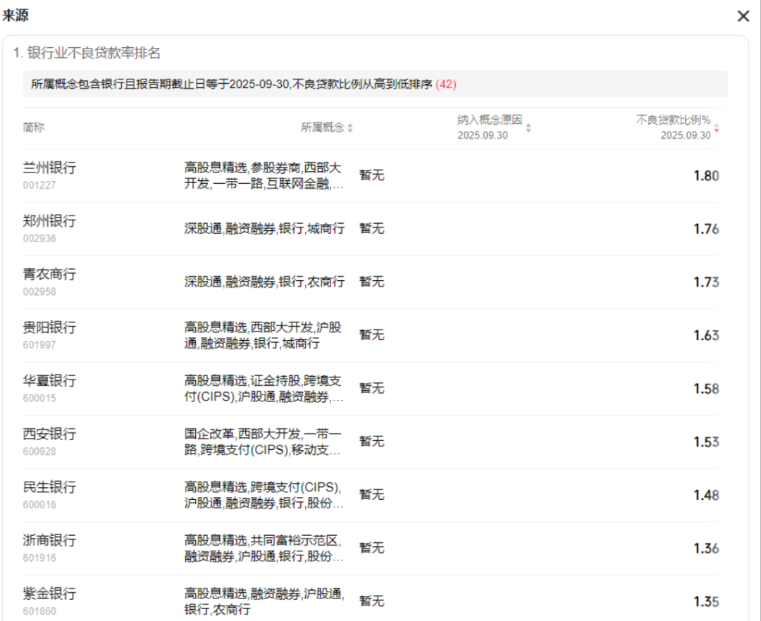The image size is (761, 621).
Task: Open 华夏银行 stock entry
Action: 49,381
